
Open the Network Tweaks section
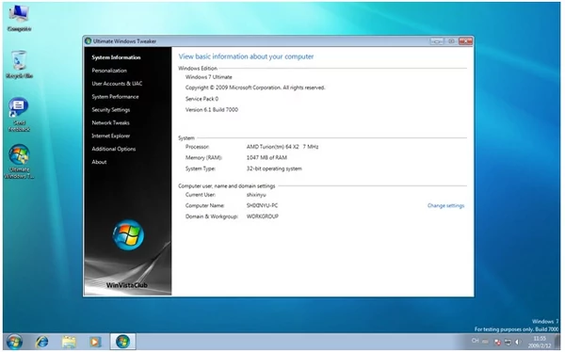pyautogui.click(x=110, y=123)
